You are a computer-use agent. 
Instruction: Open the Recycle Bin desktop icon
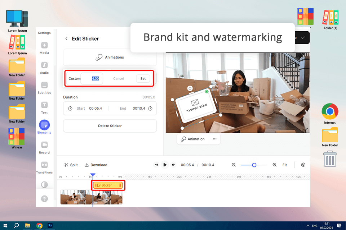pos(330,159)
